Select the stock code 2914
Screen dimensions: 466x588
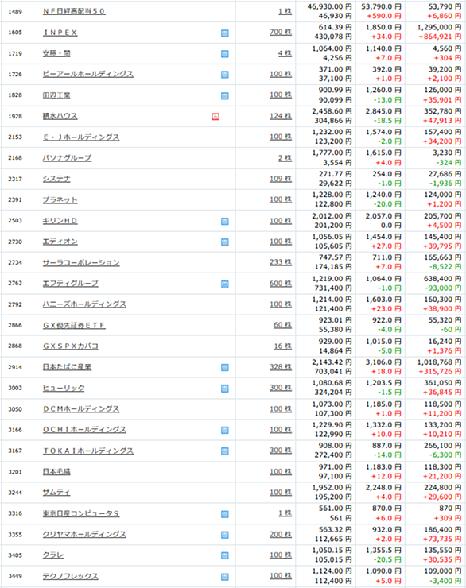[15, 367]
